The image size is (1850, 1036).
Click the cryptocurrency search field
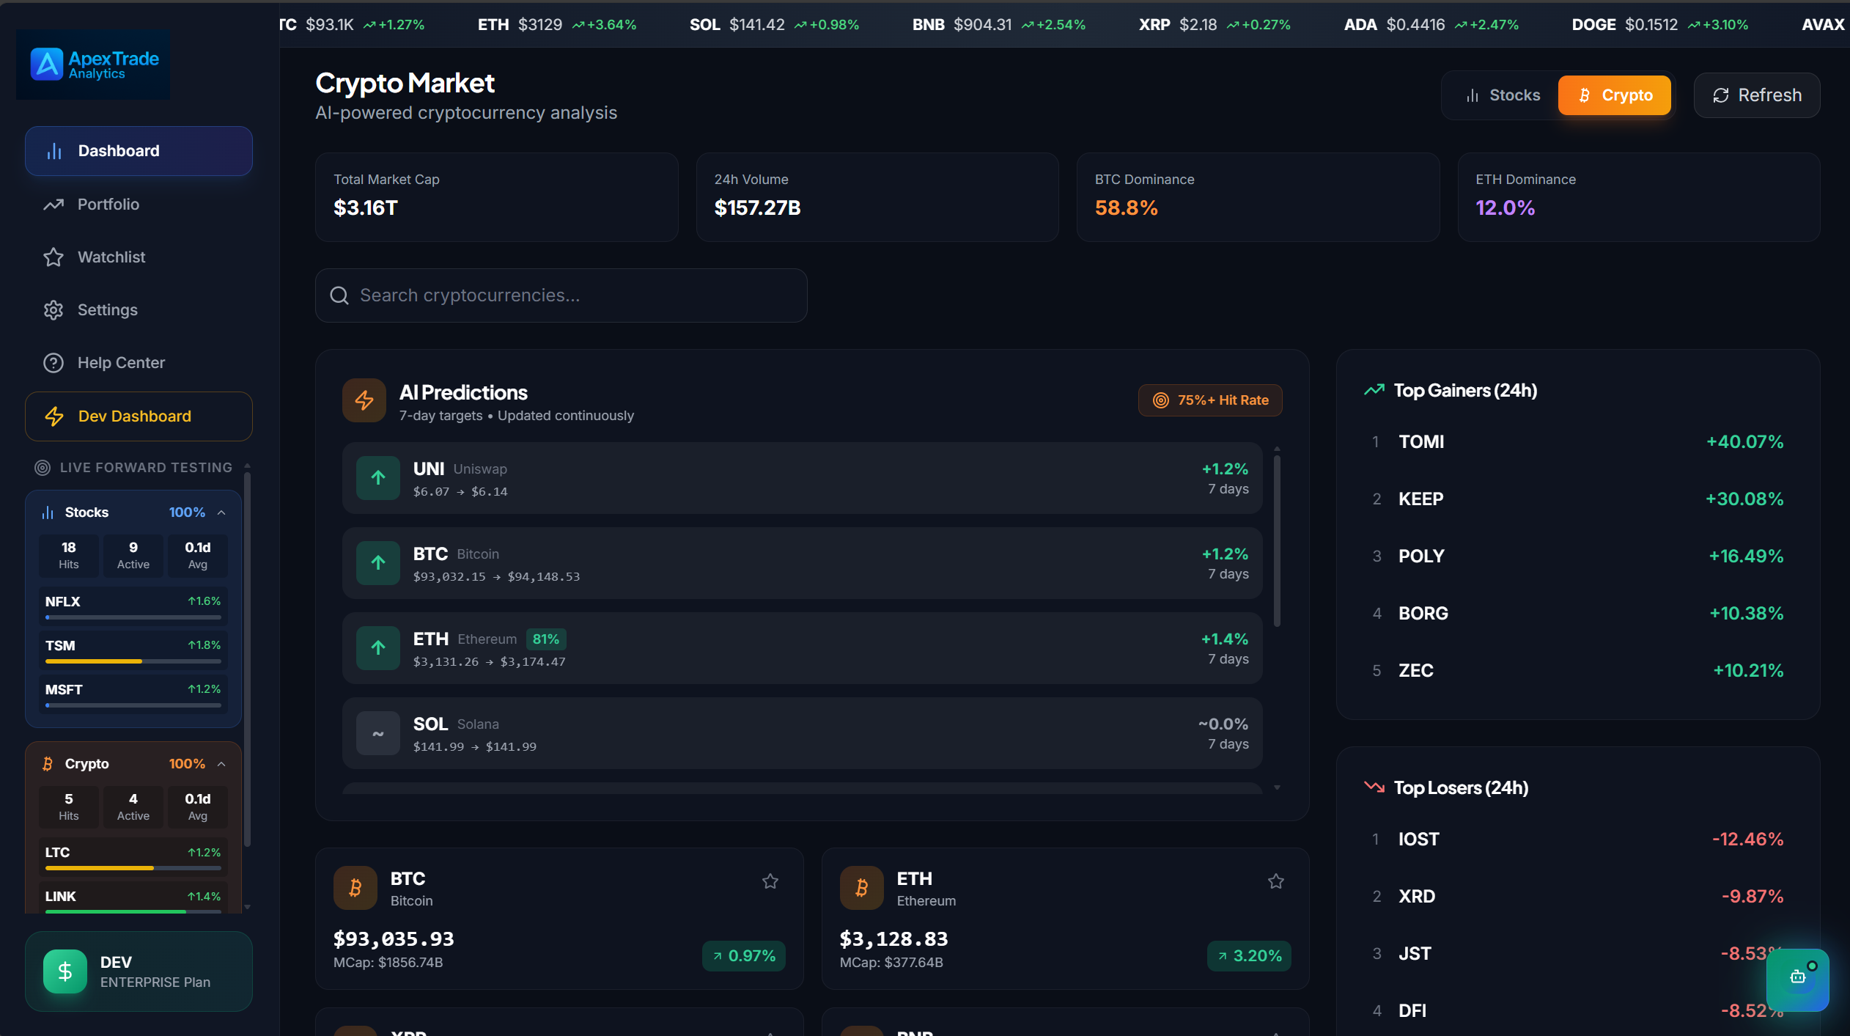560,295
